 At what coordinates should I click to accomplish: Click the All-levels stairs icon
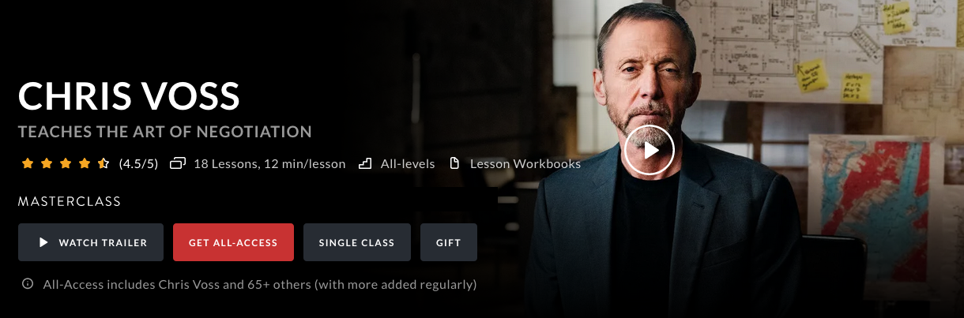(x=365, y=163)
